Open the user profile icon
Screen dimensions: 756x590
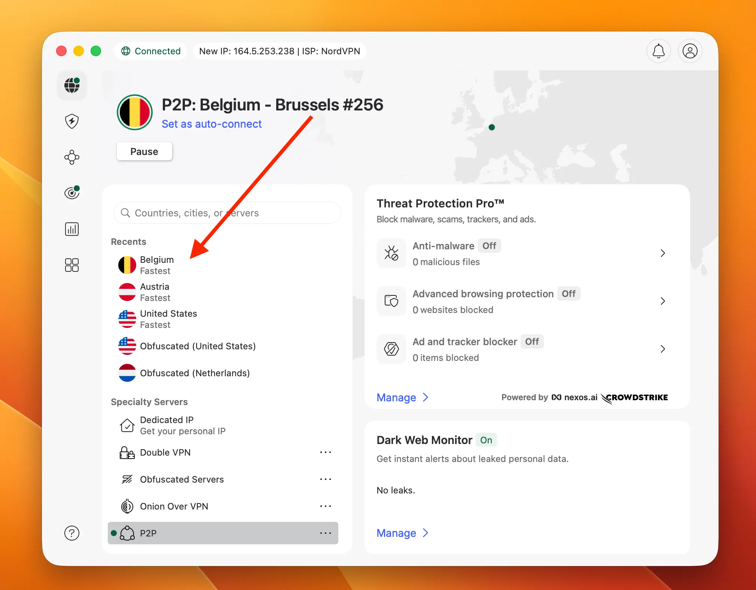(x=690, y=51)
